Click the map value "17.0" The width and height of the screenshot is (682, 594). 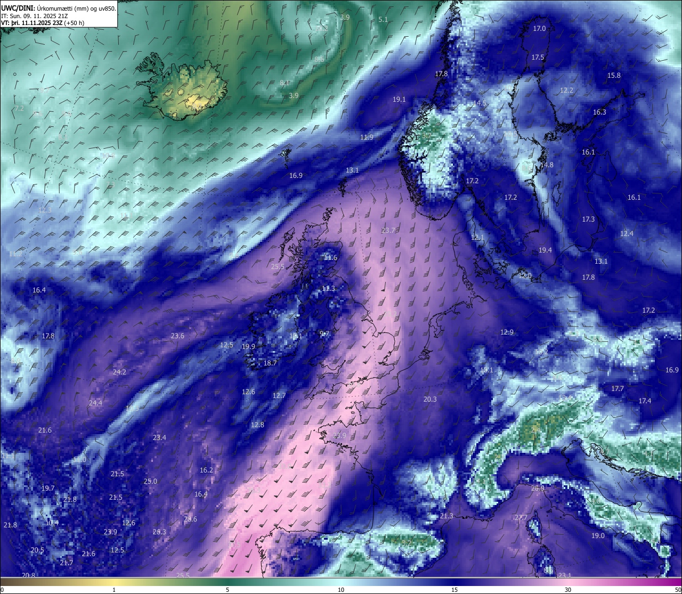pos(540,29)
